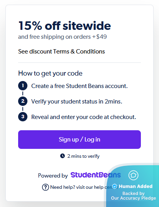Click Backed by Our Accuracy Pledge text
The width and height of the screenshot is (159, 207).
(134, 196)
